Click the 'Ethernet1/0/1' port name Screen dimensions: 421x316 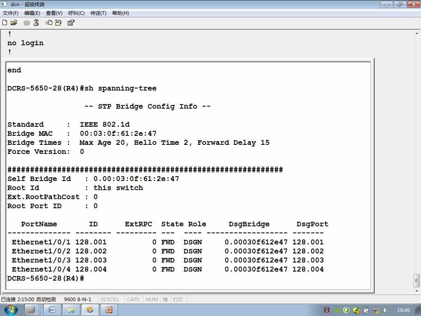coord(41,242)
